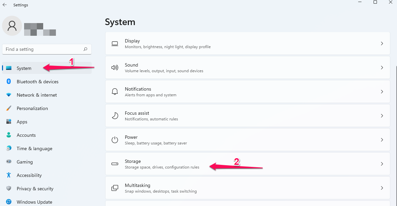
Task: Minimize the Settings window
Action: (x=360, y=2)
